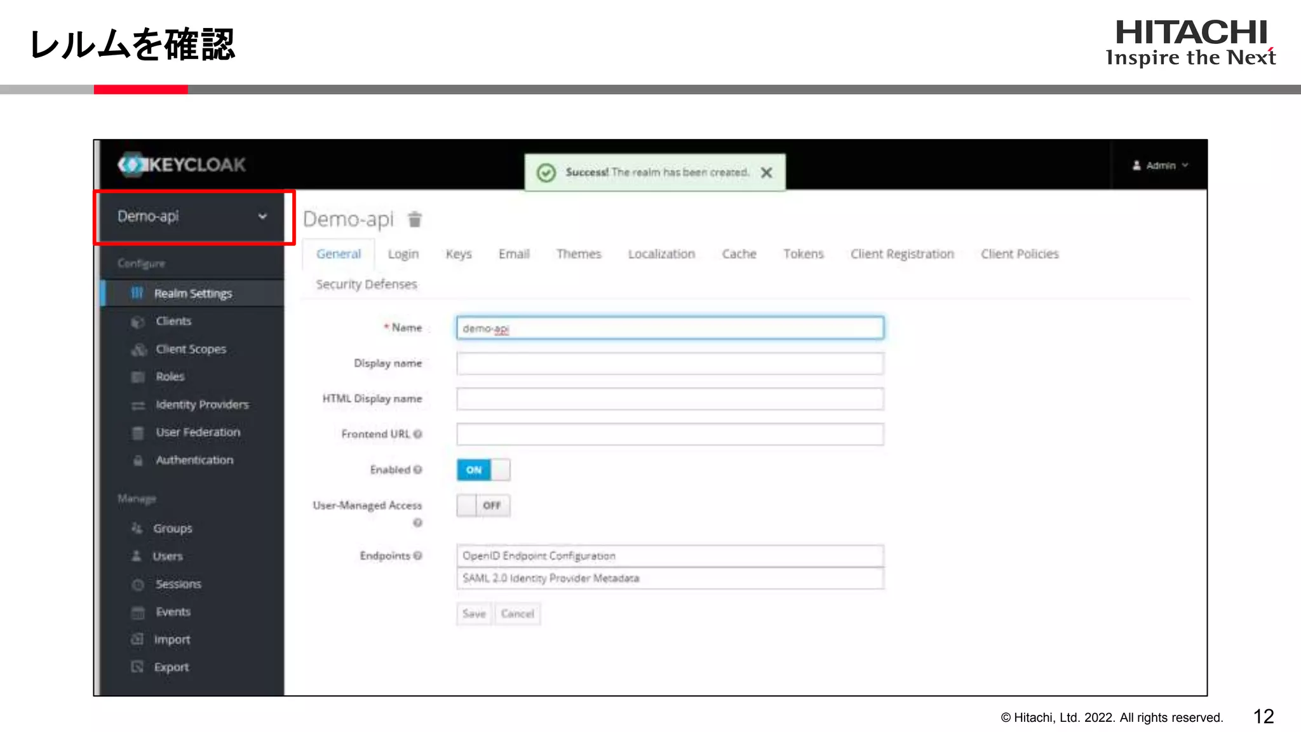
Task: Go to Identity Providers in sidebar
Action: (202, 405)
